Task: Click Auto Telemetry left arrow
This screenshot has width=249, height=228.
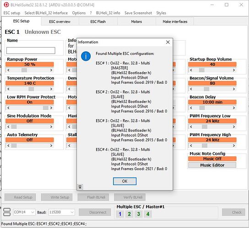Action: tap(8, 146)
